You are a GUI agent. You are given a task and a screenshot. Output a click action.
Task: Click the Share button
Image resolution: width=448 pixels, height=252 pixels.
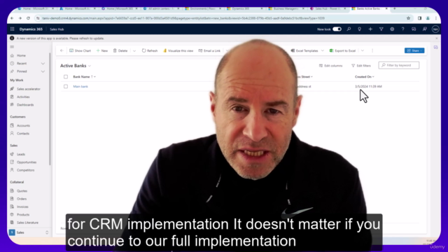point(414,50)
